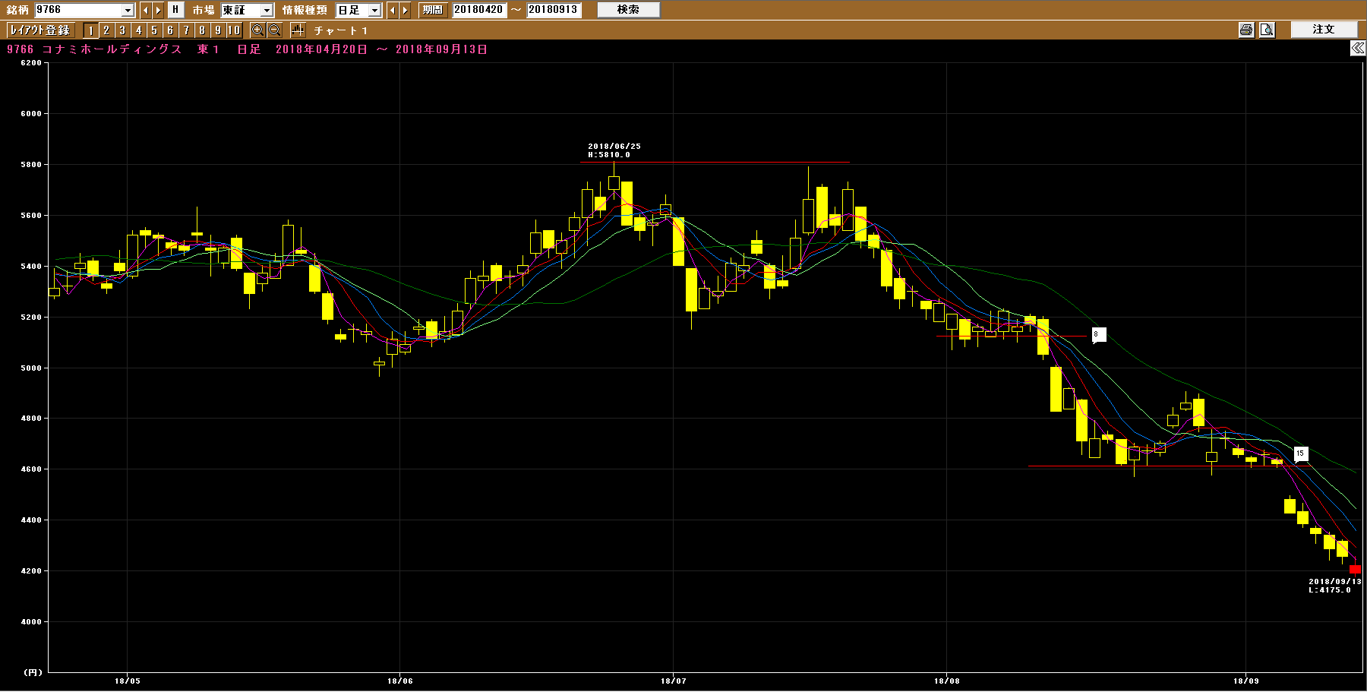The image size is (1367, 692).
Task: Open the chart settings icon beside the zoom buttons
Action: pos(298,30)
